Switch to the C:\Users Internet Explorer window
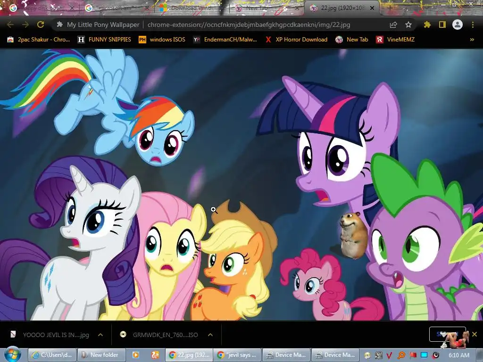The height and width of the screenshot is (362, 483). coord(52,355)
